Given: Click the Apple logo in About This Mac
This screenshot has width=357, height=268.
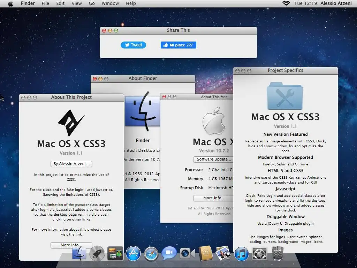Looking at the screenshot, I should 214,120.
